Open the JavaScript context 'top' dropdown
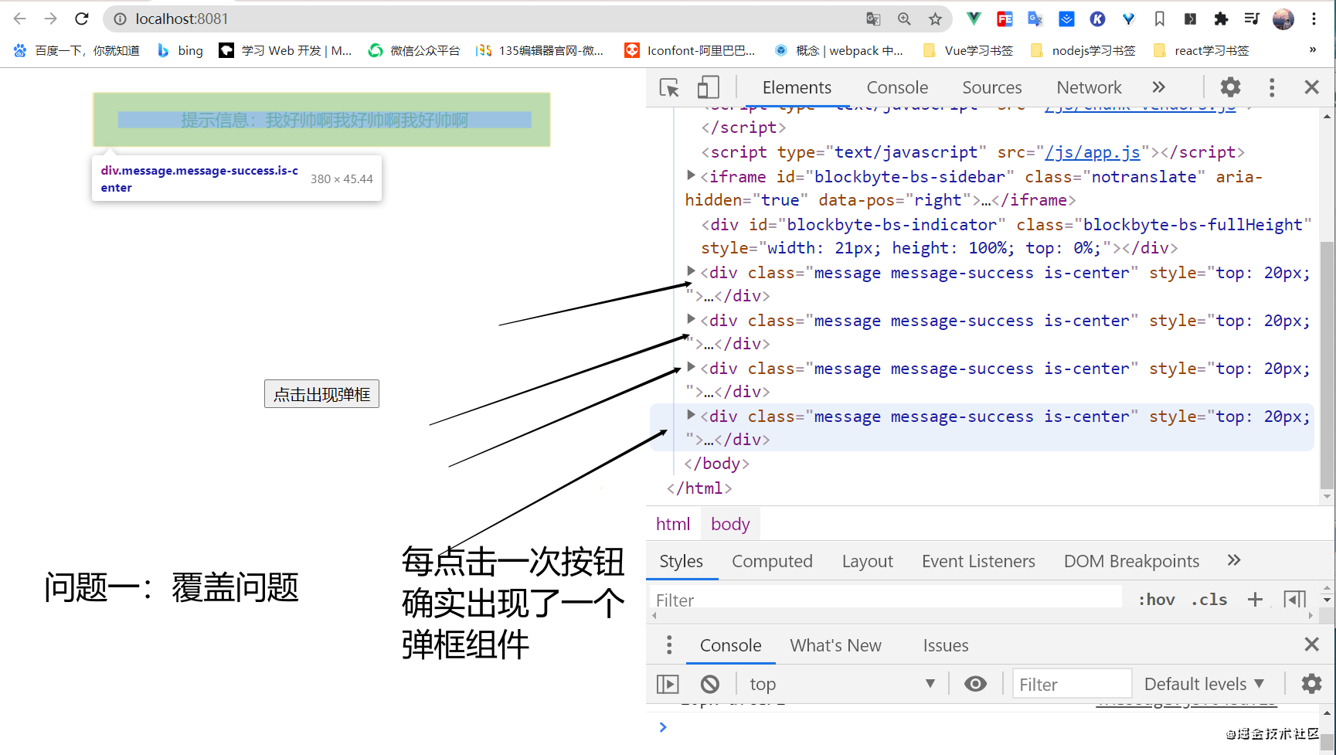The width and height of the screenshot is (1336, 755). [x=841, y=684]
